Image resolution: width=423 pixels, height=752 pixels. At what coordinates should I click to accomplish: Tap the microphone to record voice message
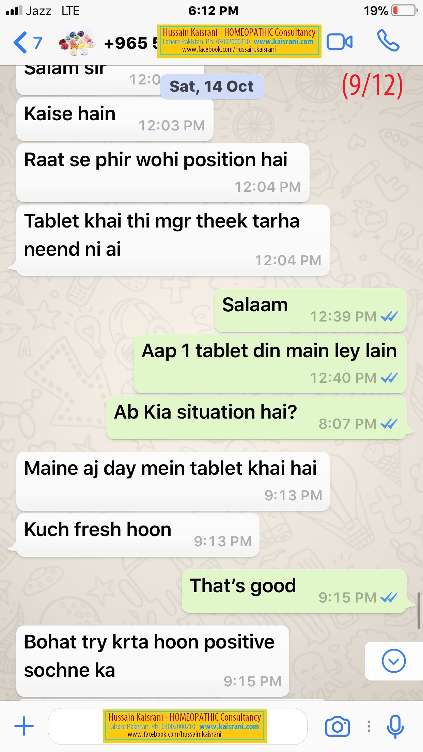coord(395,726)
